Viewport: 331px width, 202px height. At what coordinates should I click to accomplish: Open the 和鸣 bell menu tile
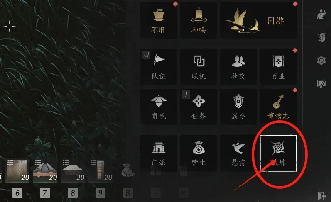click(x=199, y=20)
